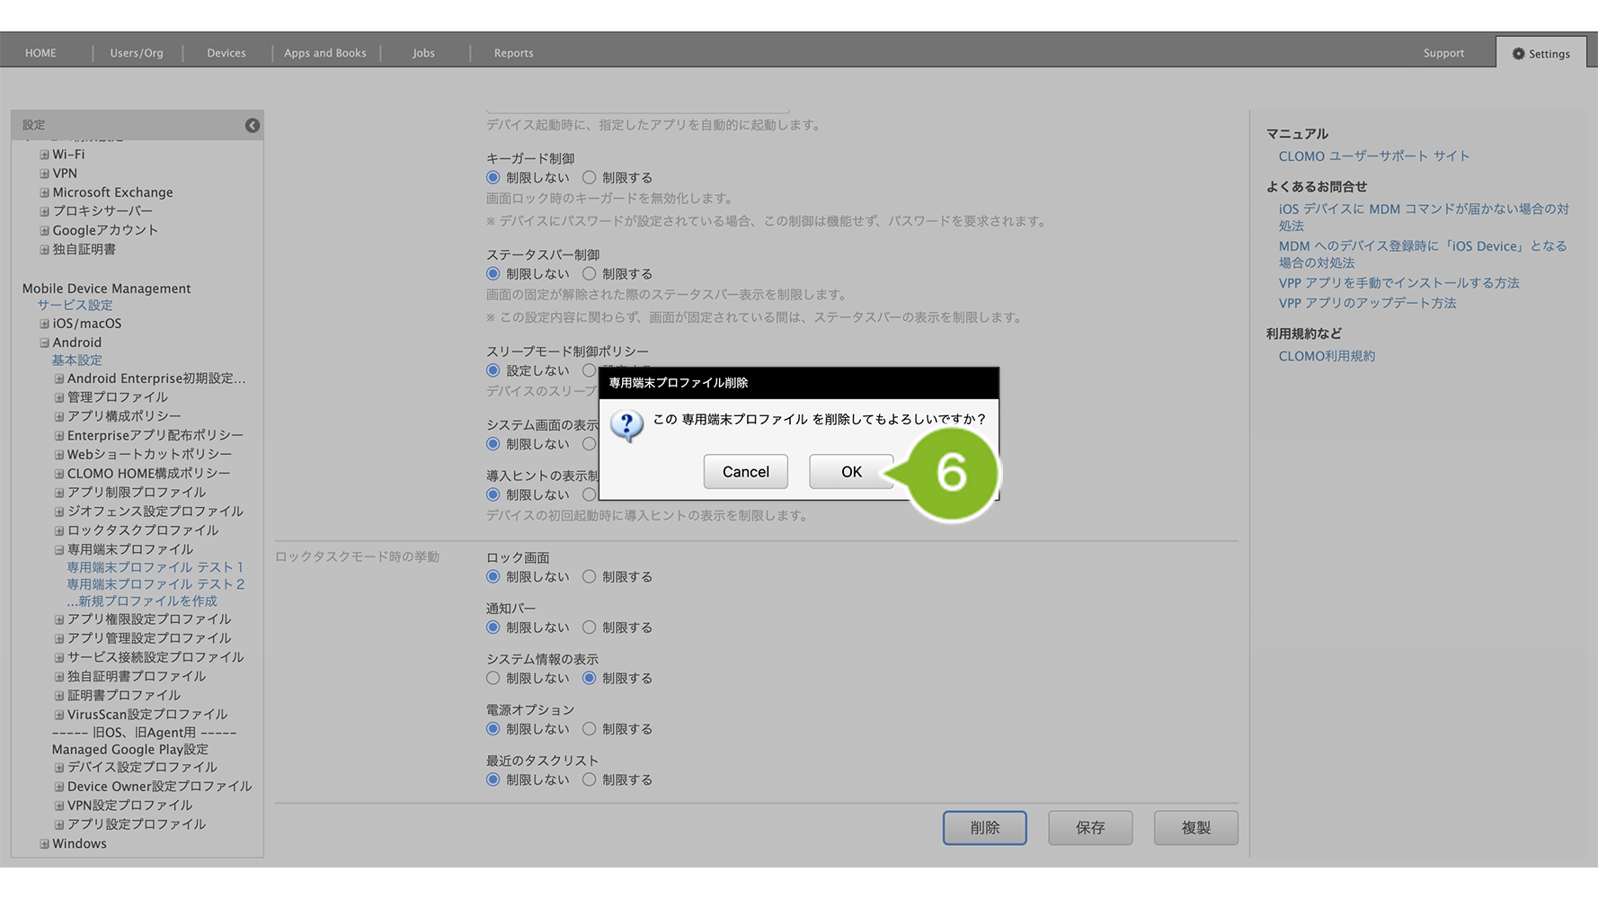Collapse the 設定 sidebar with arrow icon
The height and width of the screenshot is (899, 1598).
(253, 126)
